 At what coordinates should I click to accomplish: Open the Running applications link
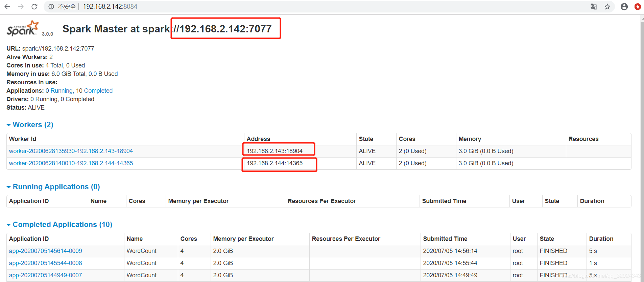62,91
